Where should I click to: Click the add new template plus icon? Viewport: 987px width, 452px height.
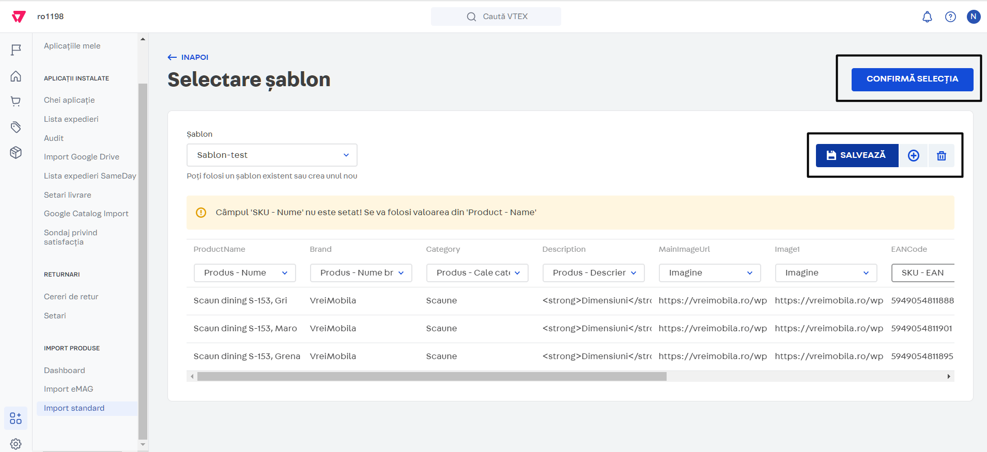click(x=913, y=156)
